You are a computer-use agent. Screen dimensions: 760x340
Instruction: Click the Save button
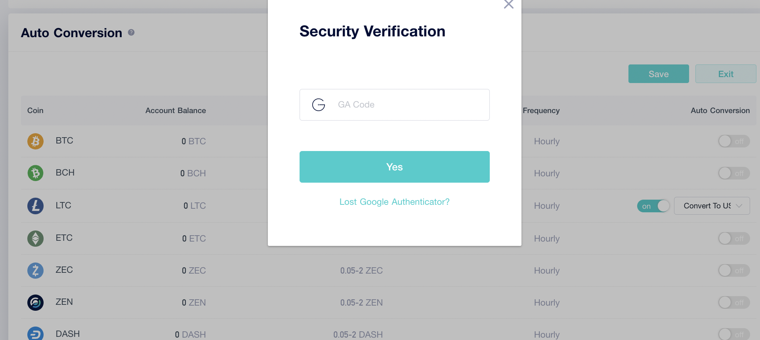pos(658,74)
